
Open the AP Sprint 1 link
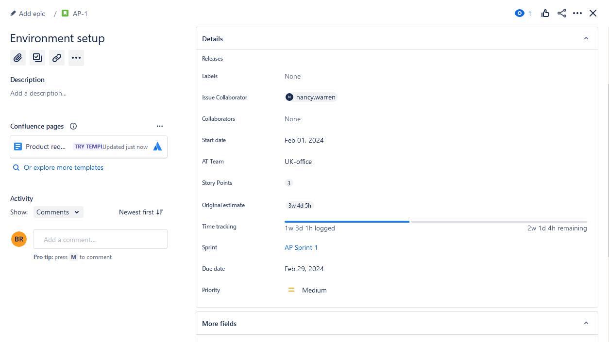coord(301,247)
